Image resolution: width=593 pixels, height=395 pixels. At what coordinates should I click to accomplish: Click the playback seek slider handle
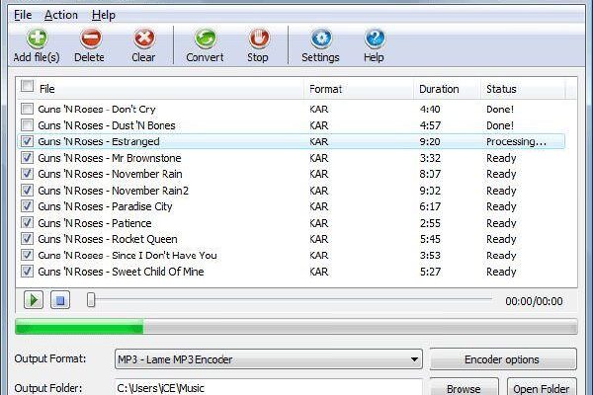[x=91, y=300]
